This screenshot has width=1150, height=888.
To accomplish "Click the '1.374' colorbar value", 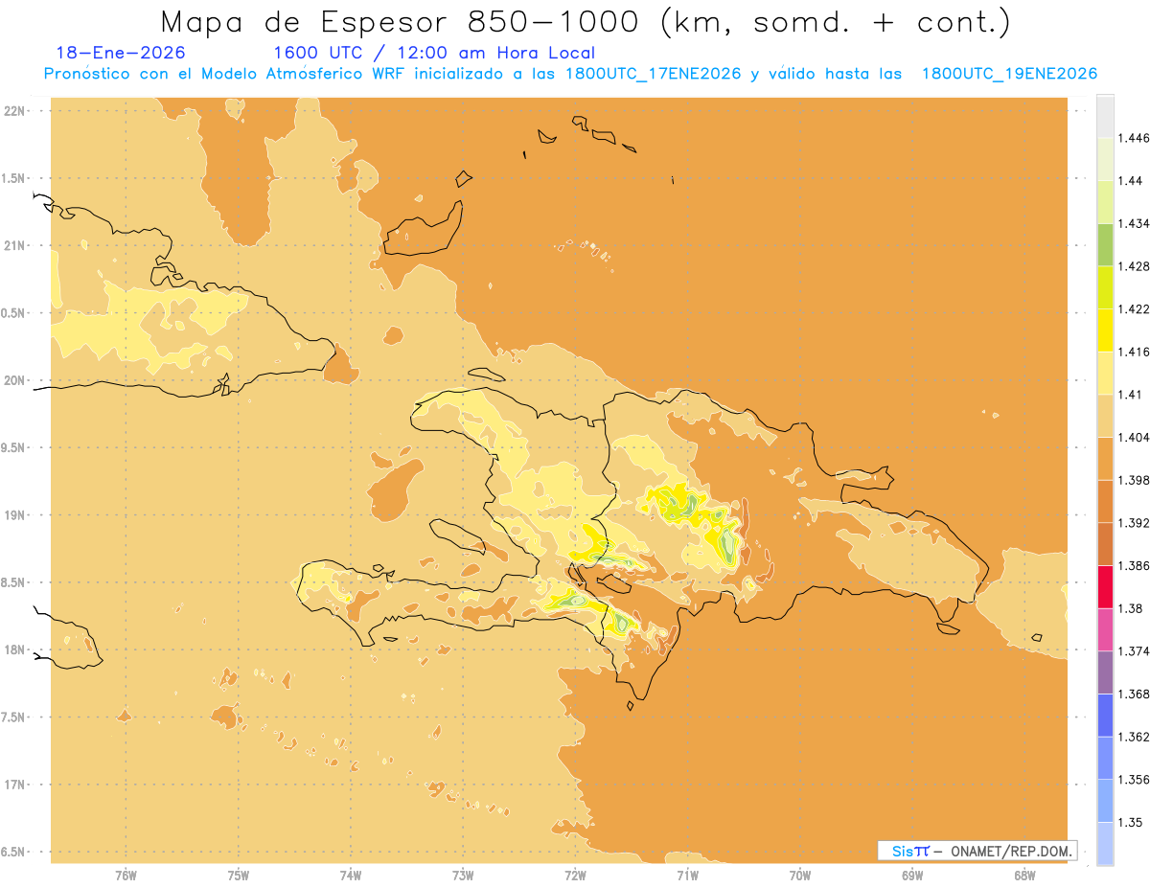I will [1134, 651].
